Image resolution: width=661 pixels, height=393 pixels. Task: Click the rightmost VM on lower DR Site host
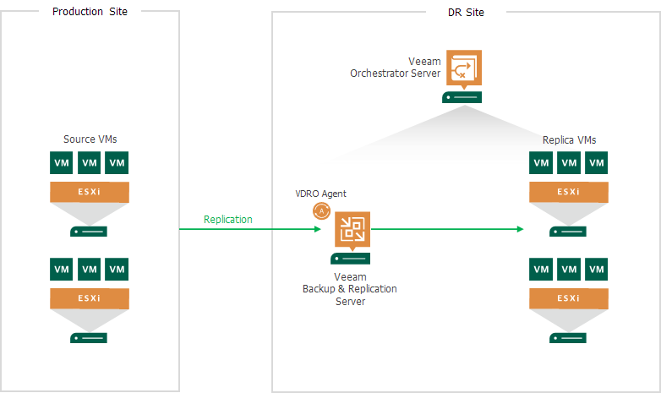(x=596, y=270)
